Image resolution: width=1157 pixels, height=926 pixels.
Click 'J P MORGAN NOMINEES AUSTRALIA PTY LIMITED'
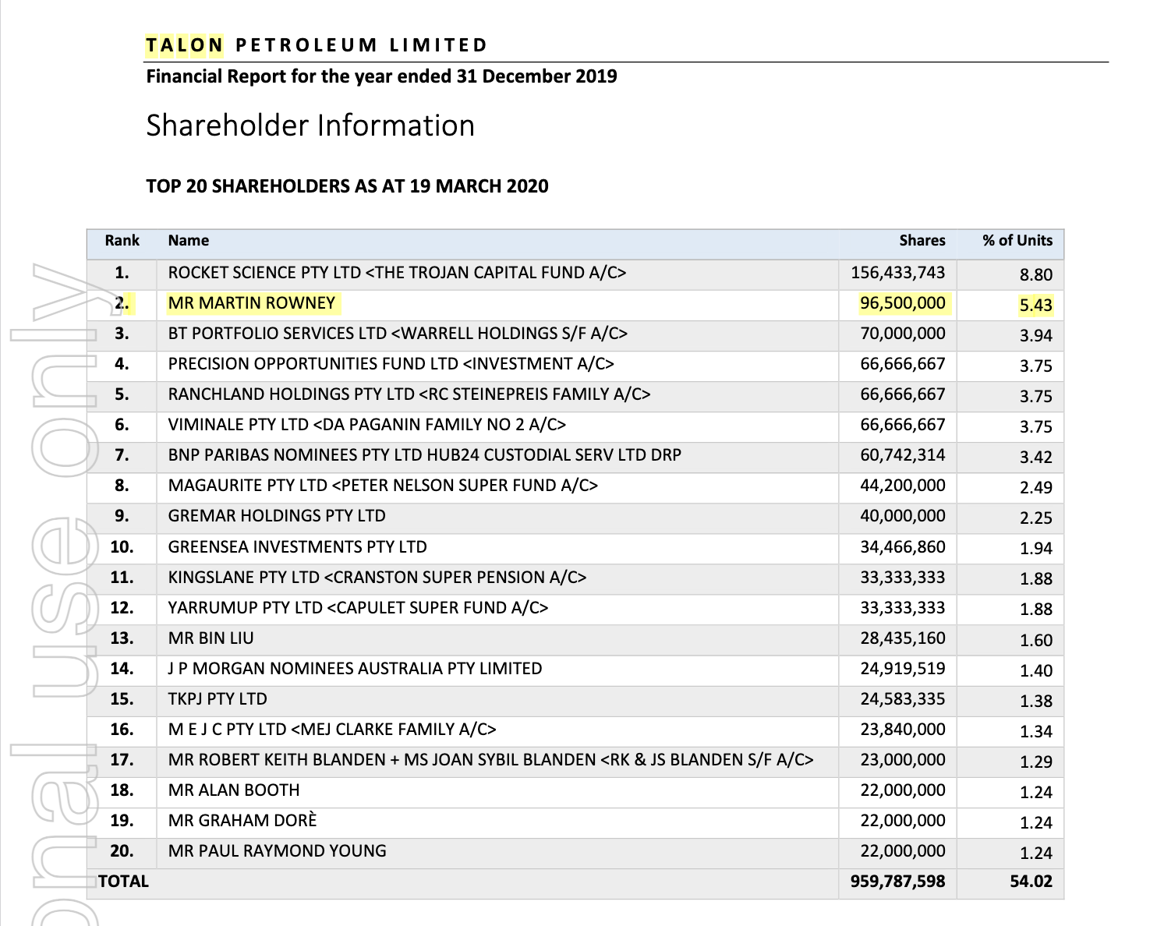pos(356,669)
